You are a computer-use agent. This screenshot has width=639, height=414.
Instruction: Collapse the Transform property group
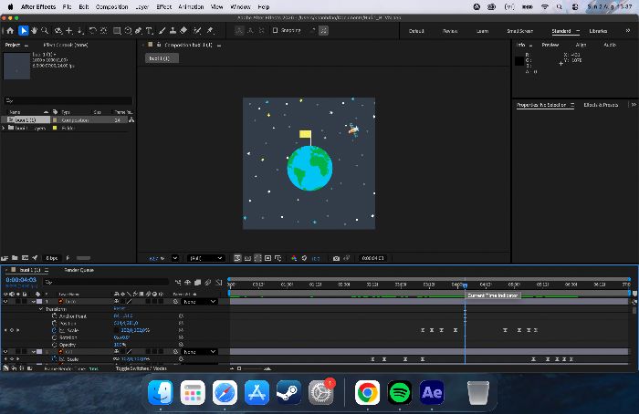[41, 309]
